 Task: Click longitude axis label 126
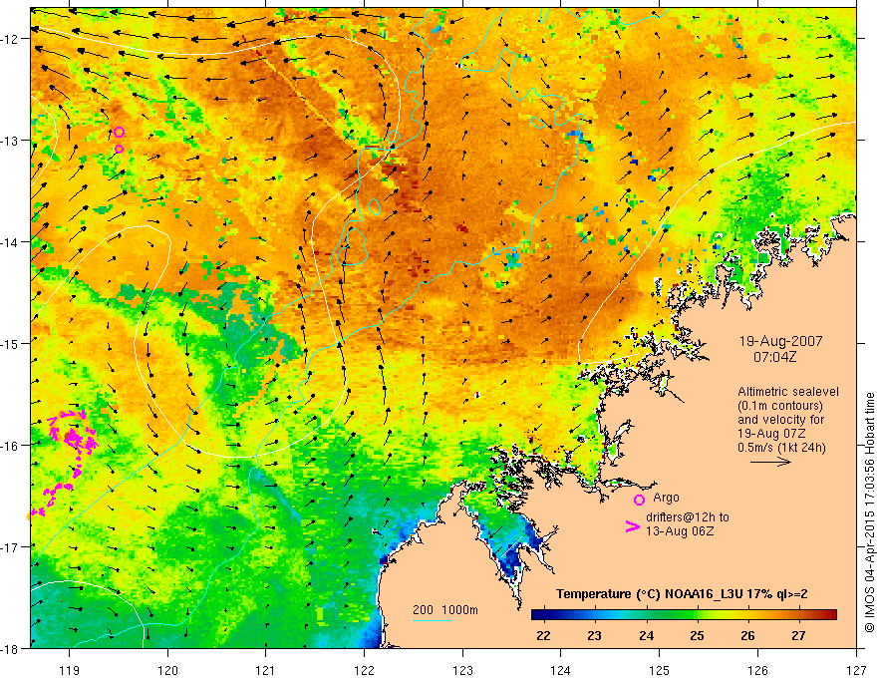click(x=757, y=670)
